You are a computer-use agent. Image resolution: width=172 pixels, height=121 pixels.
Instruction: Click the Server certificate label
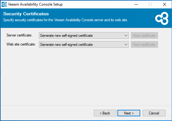coord(19,35)
